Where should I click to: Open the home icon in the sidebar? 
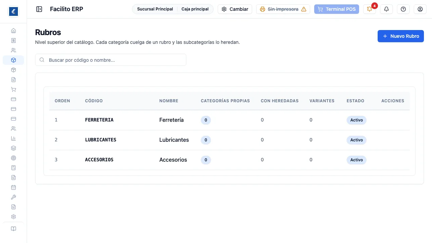click(x=13, y=31)
